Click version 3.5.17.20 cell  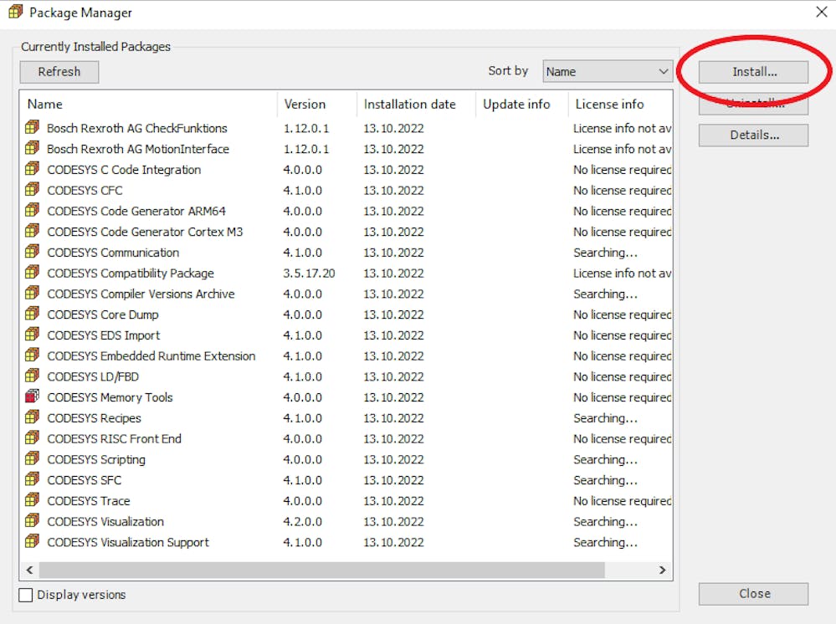(310, 274)
